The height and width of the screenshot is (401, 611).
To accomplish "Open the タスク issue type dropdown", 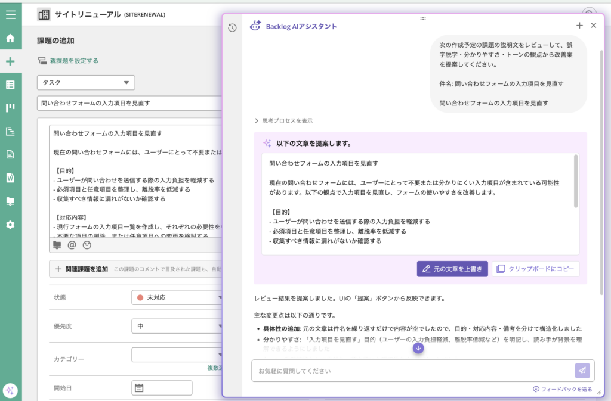I will tap(86, 82).
